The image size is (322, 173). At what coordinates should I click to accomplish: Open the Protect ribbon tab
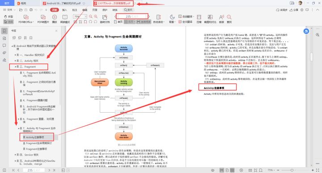105,10
